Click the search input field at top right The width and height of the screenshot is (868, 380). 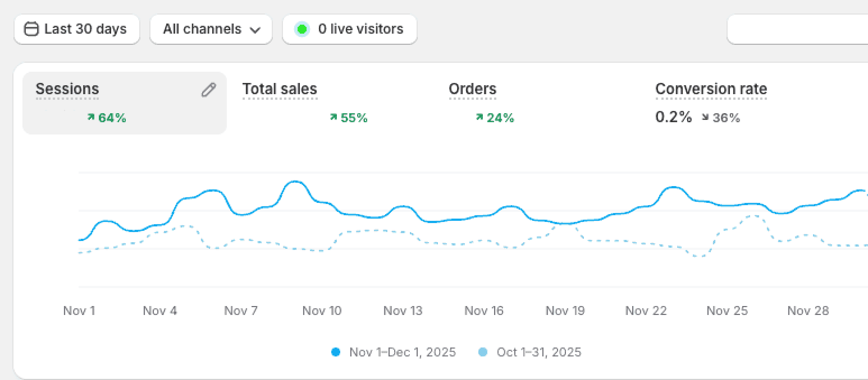coord(797,29)
